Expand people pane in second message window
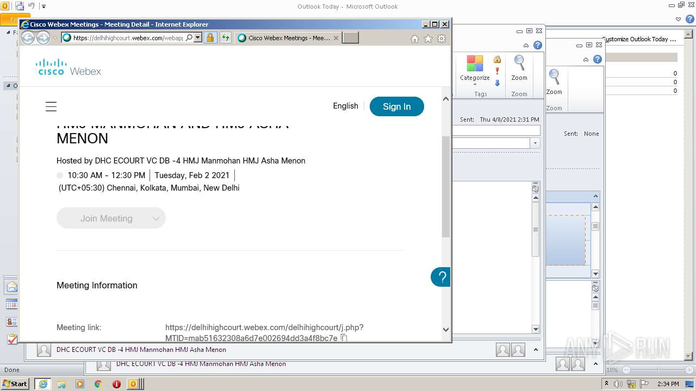 pos(595,364)
